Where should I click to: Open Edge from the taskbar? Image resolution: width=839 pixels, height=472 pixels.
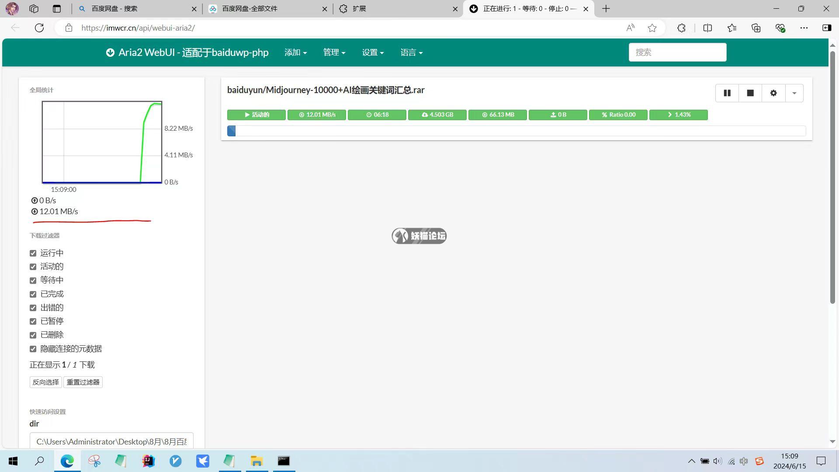pos(67,461)
